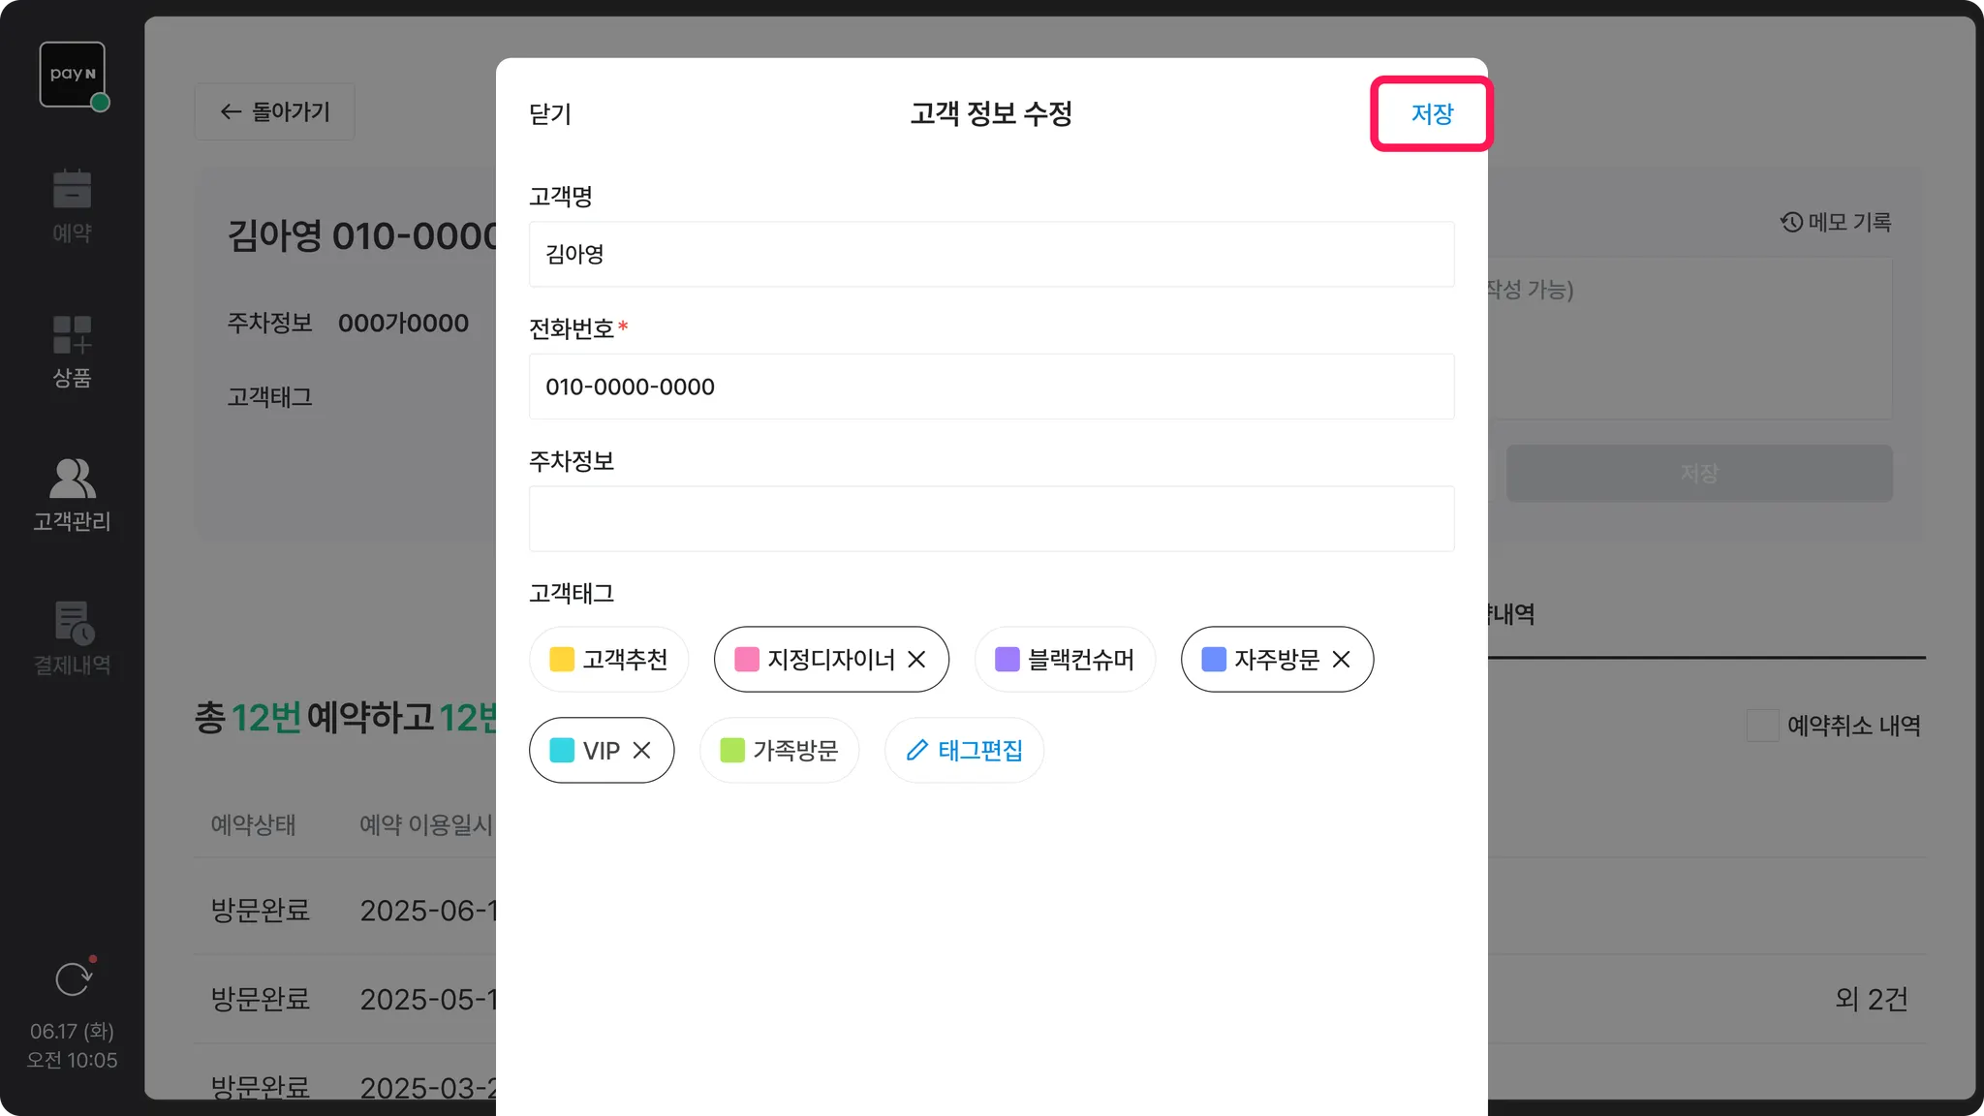Click the empty 주차정보 input field
1984x1116 pixels.
pyautogui.click(x=991, y=519)
